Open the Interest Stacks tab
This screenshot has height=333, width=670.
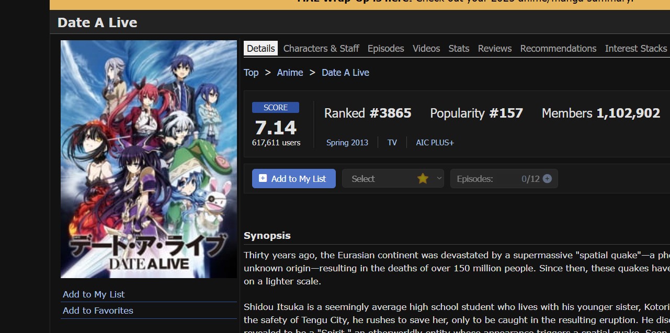[x=635, y=49]
